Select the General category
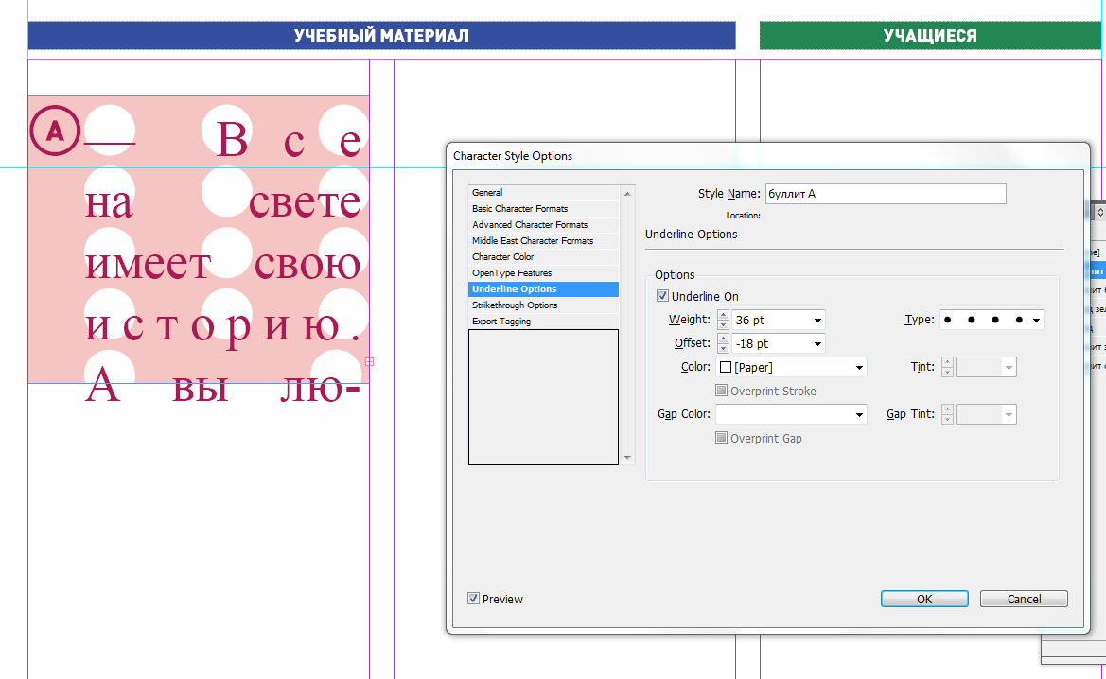1106x679 pixels. coord(543,193)
